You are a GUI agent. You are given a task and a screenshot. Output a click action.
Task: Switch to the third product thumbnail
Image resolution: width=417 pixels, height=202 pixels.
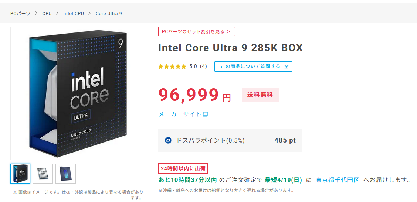point(65,174)
